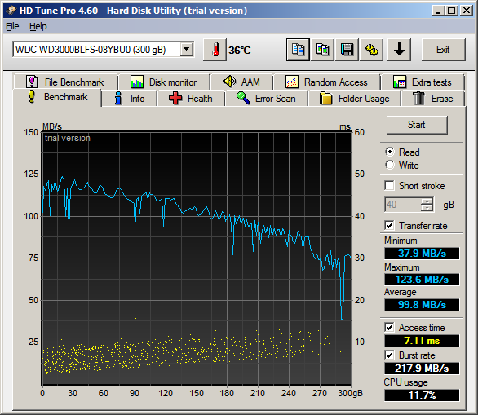Open Error Scan magnifier tab
Screen dimensions: 478x415
[x=266, y=99]
